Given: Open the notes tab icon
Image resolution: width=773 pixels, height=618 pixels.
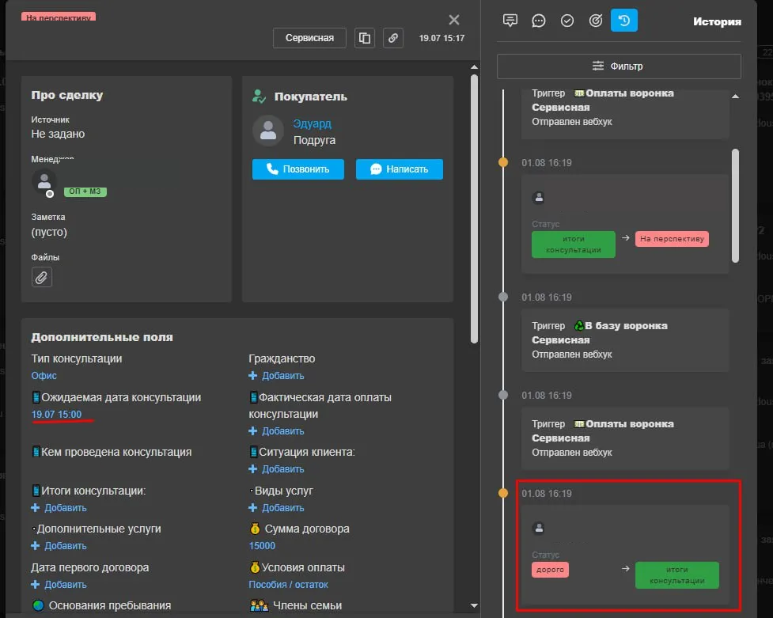Looking at the screenshot, I should coord(510,21).
